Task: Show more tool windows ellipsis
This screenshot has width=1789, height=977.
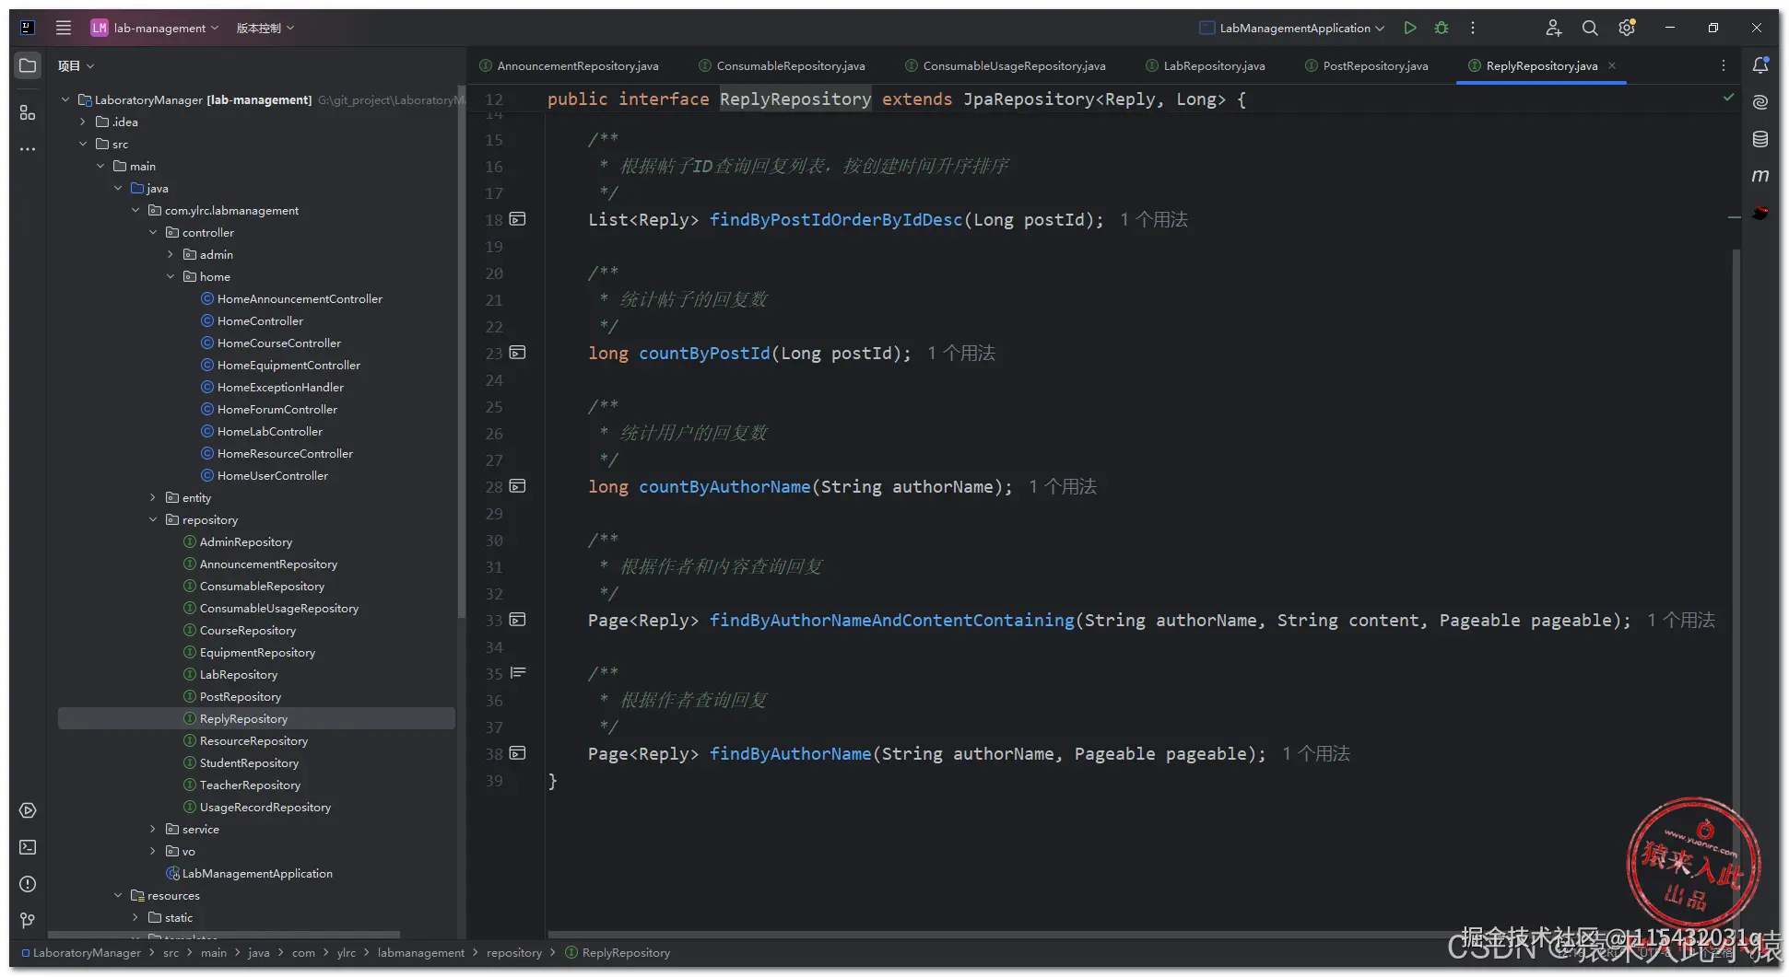Action: coord(28,148)
